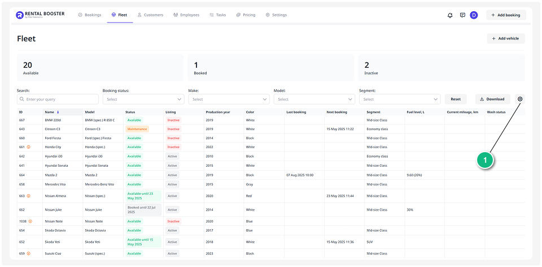542x267 pixels.
Task: Go to the Customers tab
Action: 150,15
